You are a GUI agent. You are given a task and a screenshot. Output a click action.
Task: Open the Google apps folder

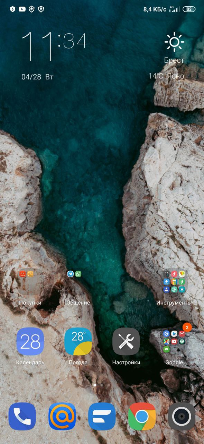click(174, 341)
